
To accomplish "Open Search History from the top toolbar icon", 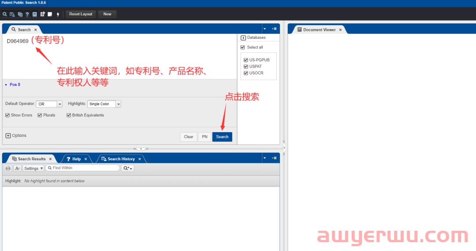I will (x=12, y=14).
